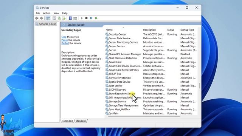Click Running status of Security Center
Viewport: 242px width, 136px height.
(172, 34)
